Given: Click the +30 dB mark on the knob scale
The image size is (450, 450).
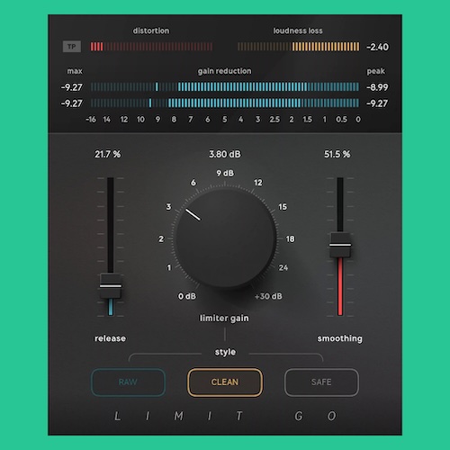Looking at the screenshot, I should [268, 296].
